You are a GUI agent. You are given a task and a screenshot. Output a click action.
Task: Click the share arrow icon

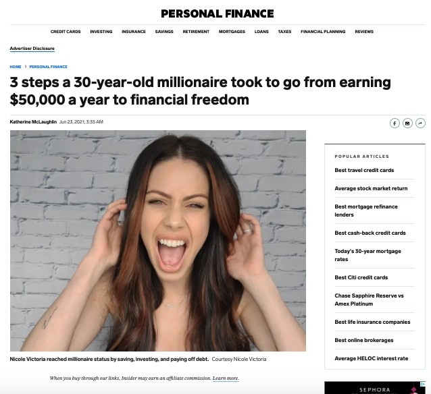pyautogui.click(x=420, y=123)
